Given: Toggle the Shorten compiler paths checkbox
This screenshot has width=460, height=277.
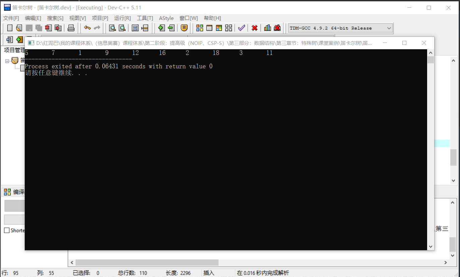Looking at the screenshot, I should (x=7, y=230).
